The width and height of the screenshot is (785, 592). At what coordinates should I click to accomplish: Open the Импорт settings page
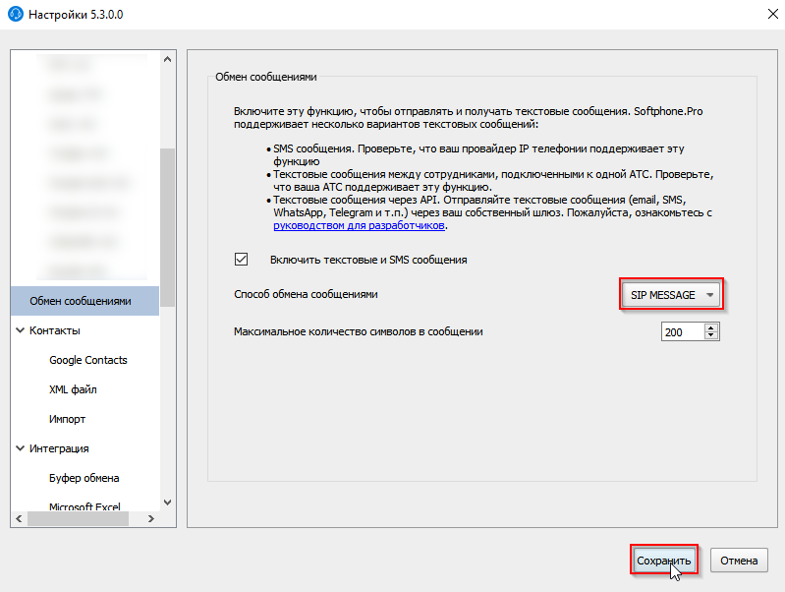[67, 419]
